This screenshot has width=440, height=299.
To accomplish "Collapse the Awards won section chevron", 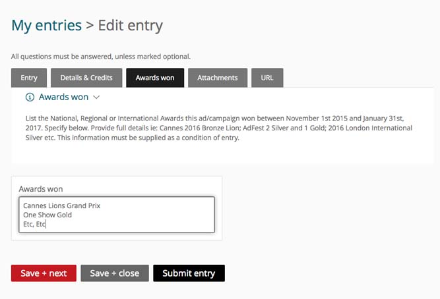I will (96, 97).
